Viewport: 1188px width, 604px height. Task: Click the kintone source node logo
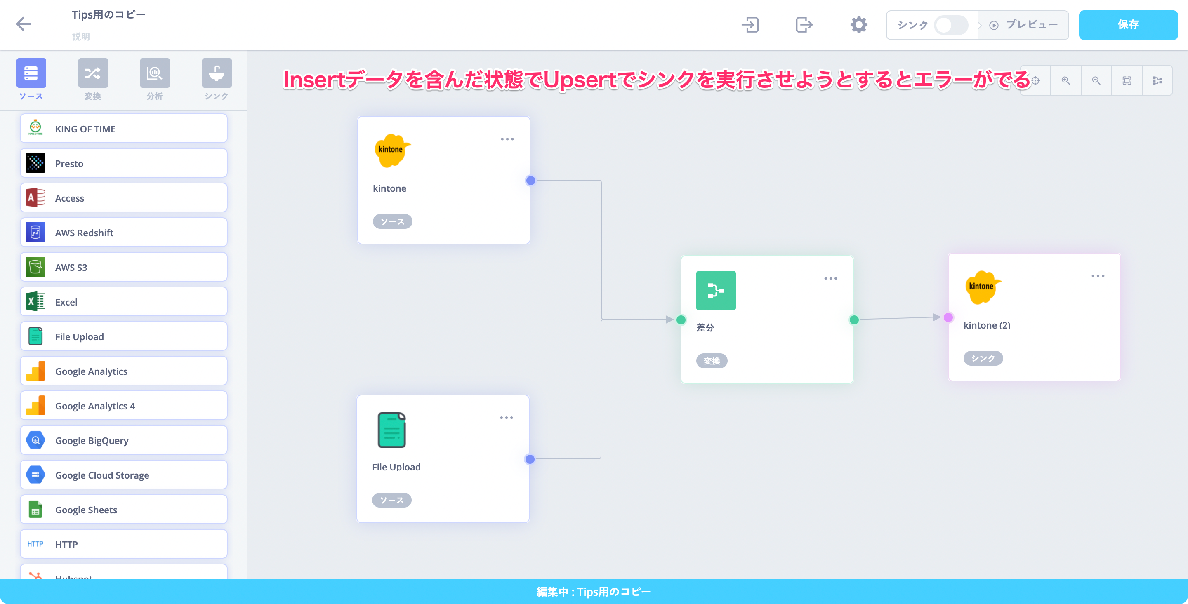coord(391,150)
